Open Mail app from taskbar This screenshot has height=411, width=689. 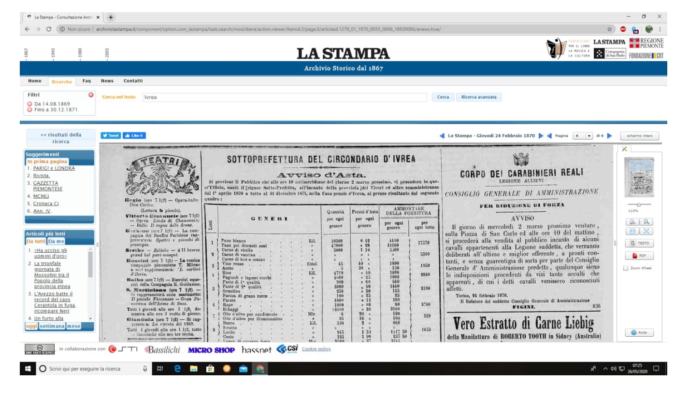pyautogui.click(x=244, y=369)
